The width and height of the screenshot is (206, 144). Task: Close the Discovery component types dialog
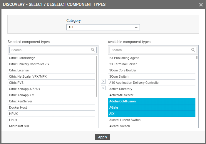(201, 5)
